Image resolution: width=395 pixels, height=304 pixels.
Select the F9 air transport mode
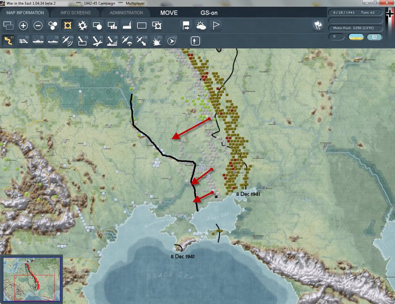(x=127, y=41)
